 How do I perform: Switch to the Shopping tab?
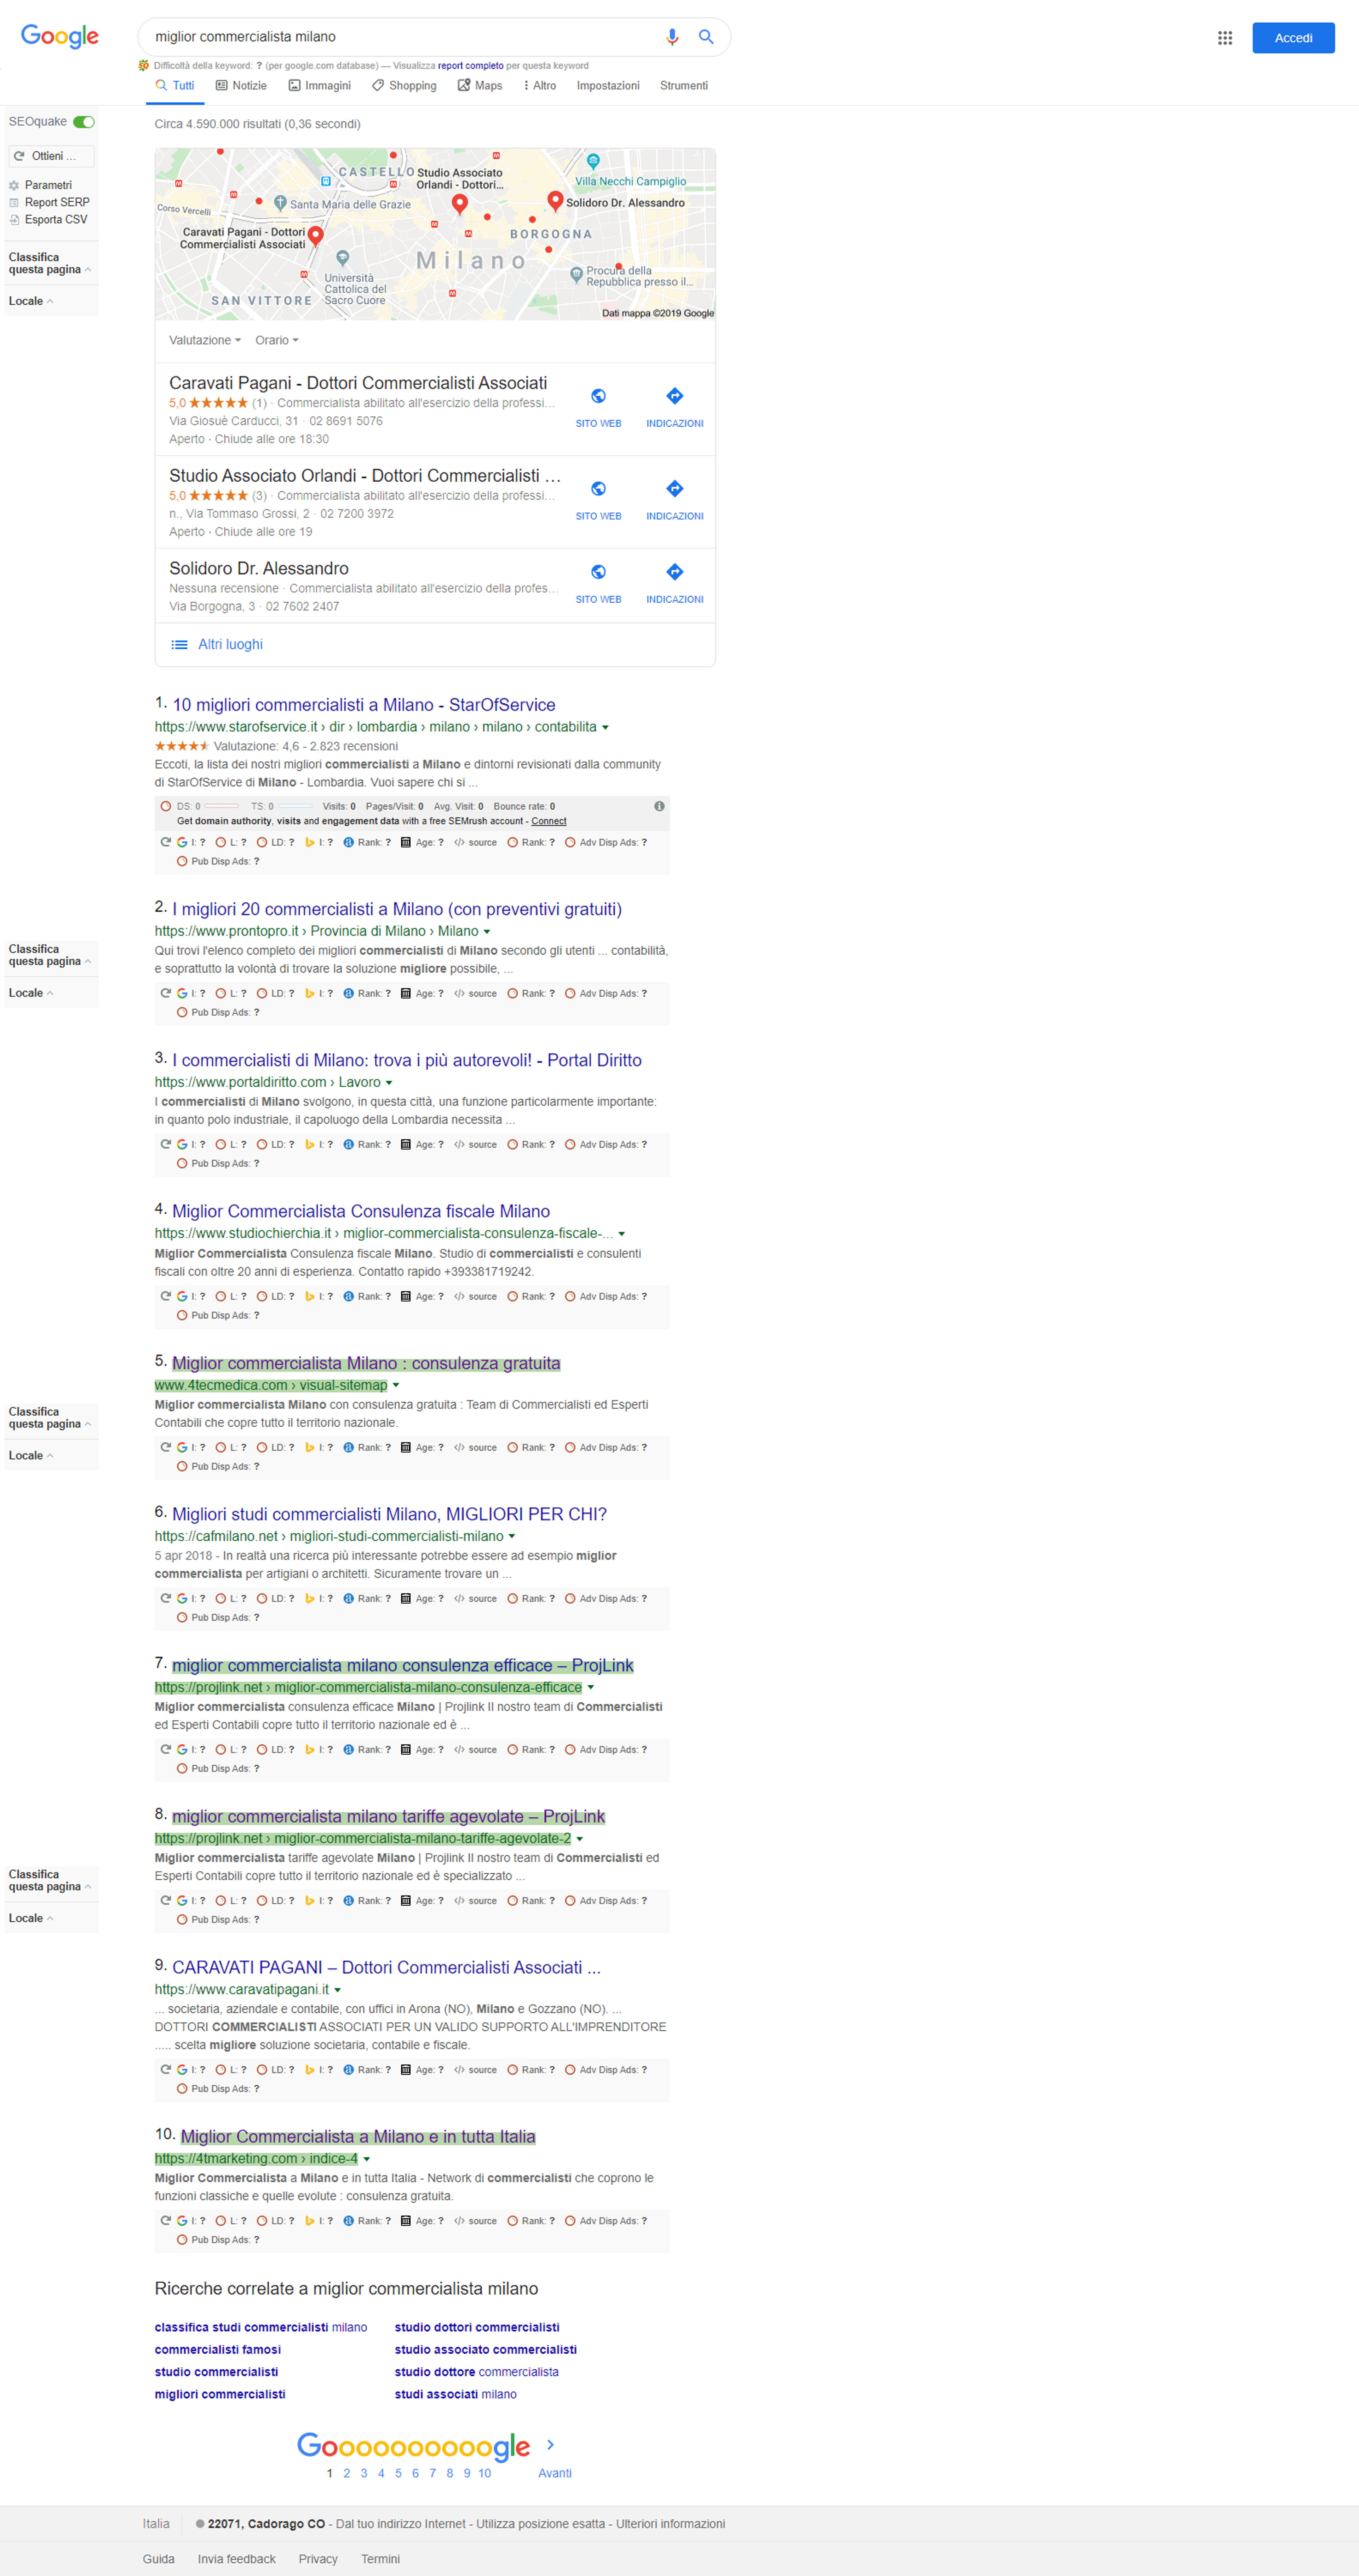tap(404, 86)
